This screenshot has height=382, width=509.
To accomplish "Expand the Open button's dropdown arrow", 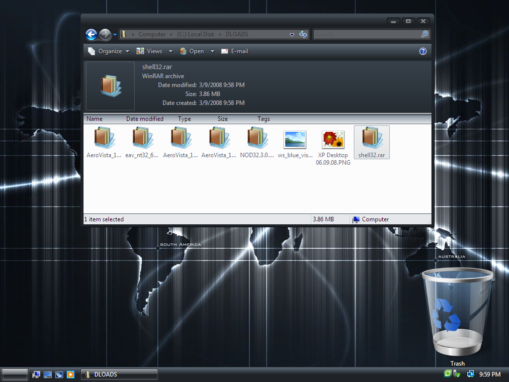I will [212, 51].
